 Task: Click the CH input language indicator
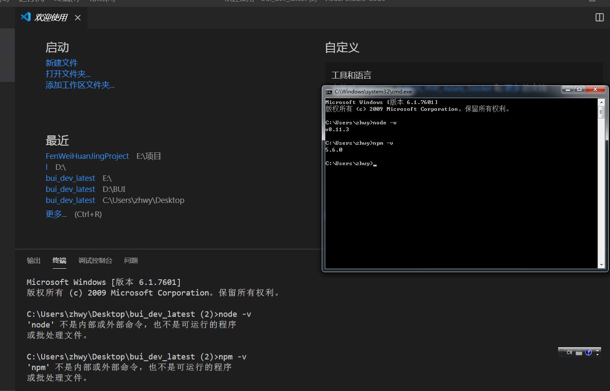point(570,352)
